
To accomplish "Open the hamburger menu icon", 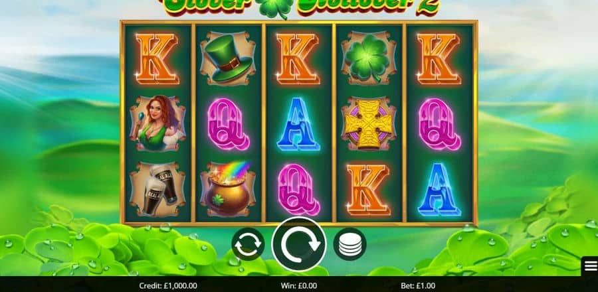I will pos(590,266).
